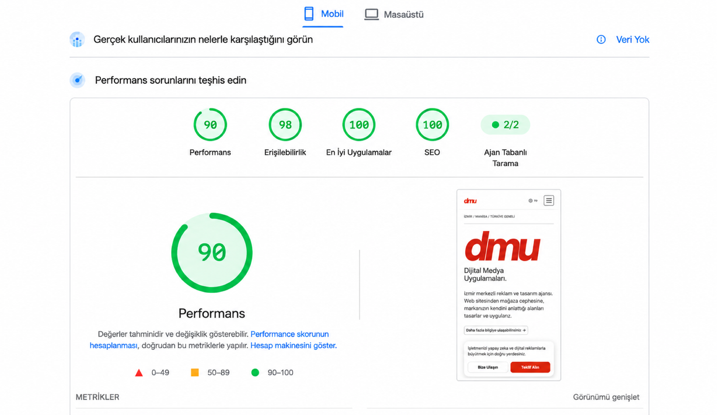Open the dmu site screenshot thumbnail
The image size is (717, 415).
point(509,285)
